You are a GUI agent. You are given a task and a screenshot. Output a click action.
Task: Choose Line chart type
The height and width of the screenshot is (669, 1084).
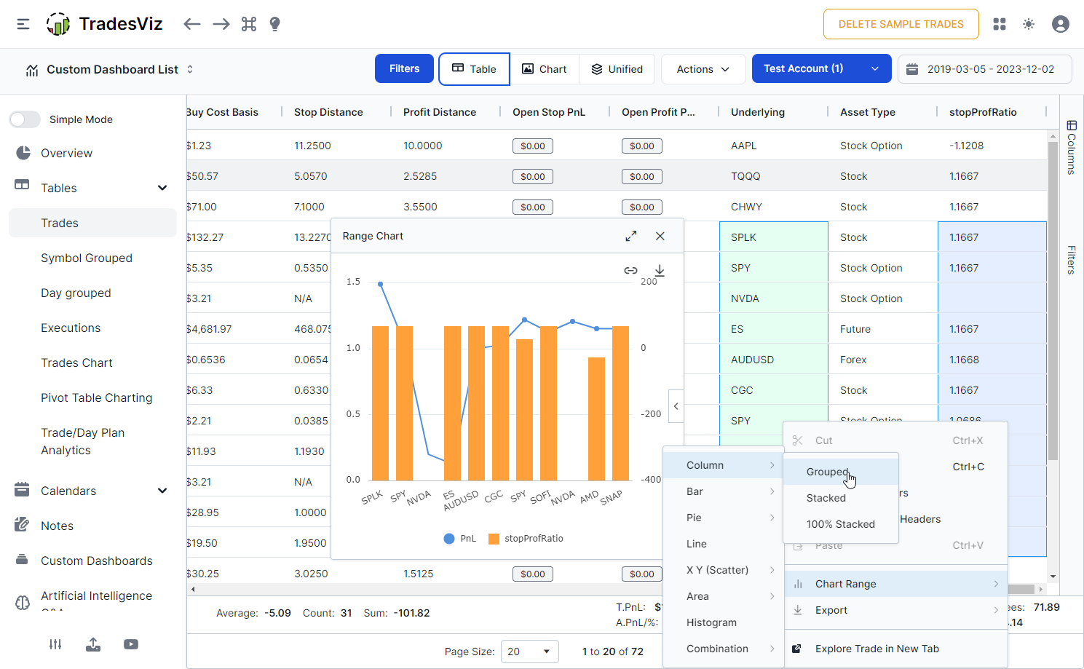click(x=724, y=544)
